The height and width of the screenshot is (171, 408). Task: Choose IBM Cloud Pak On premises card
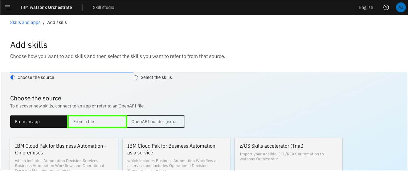[64, 154]
